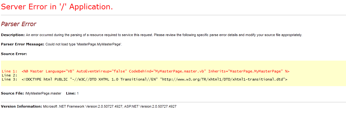This screenshot has height=125, width=346.
Task: Click the 'Parser Error' italic heading
Action: (x=19, y=24)
